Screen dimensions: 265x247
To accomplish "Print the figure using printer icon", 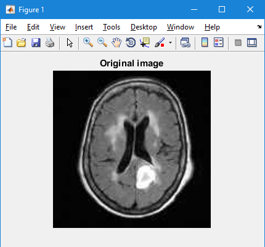I will tap(50, 42).
